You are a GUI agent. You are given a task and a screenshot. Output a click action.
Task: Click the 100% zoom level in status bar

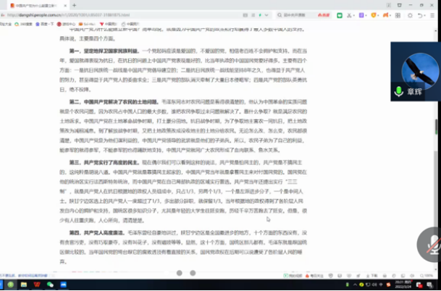427,276
